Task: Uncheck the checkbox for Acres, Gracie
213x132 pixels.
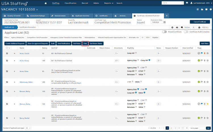Action: pos(7,53)
